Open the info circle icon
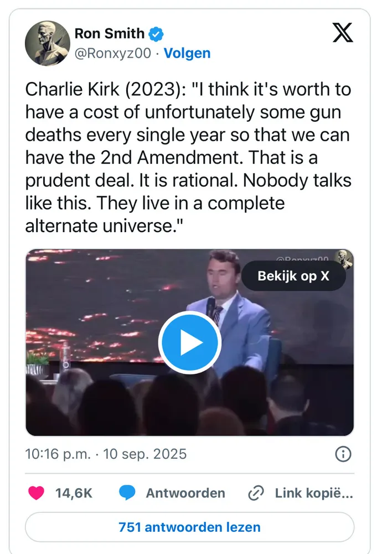Viewport: 377px width, 554px height. [x=343, y=454]
